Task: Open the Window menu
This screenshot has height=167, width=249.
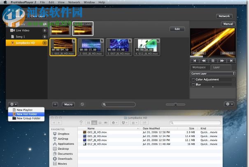Action: (x=89, y=2)
